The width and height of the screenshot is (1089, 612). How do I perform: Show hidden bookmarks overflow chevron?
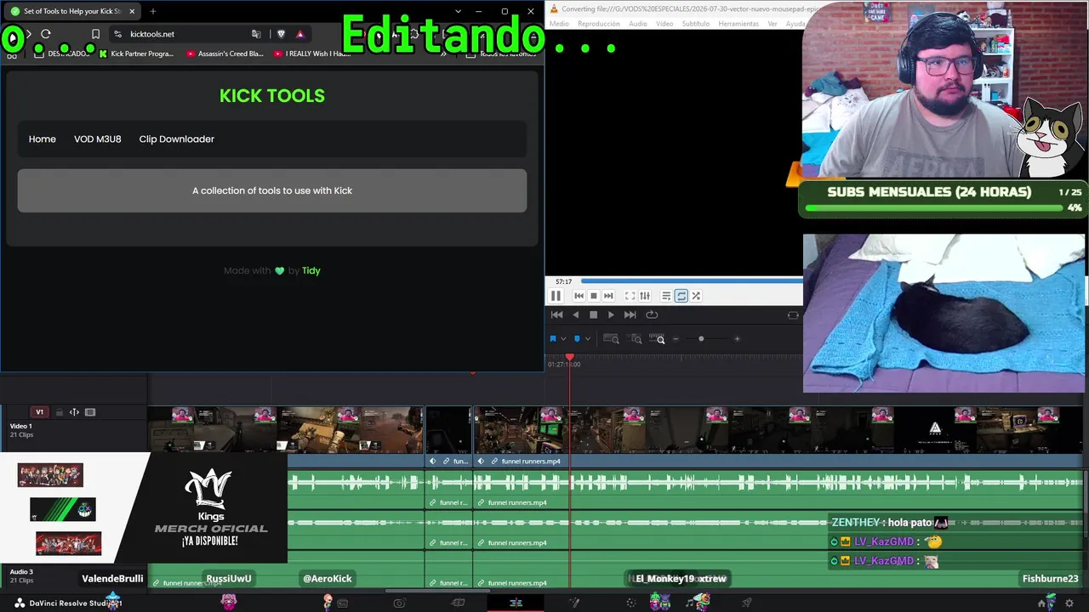[443, 54]
